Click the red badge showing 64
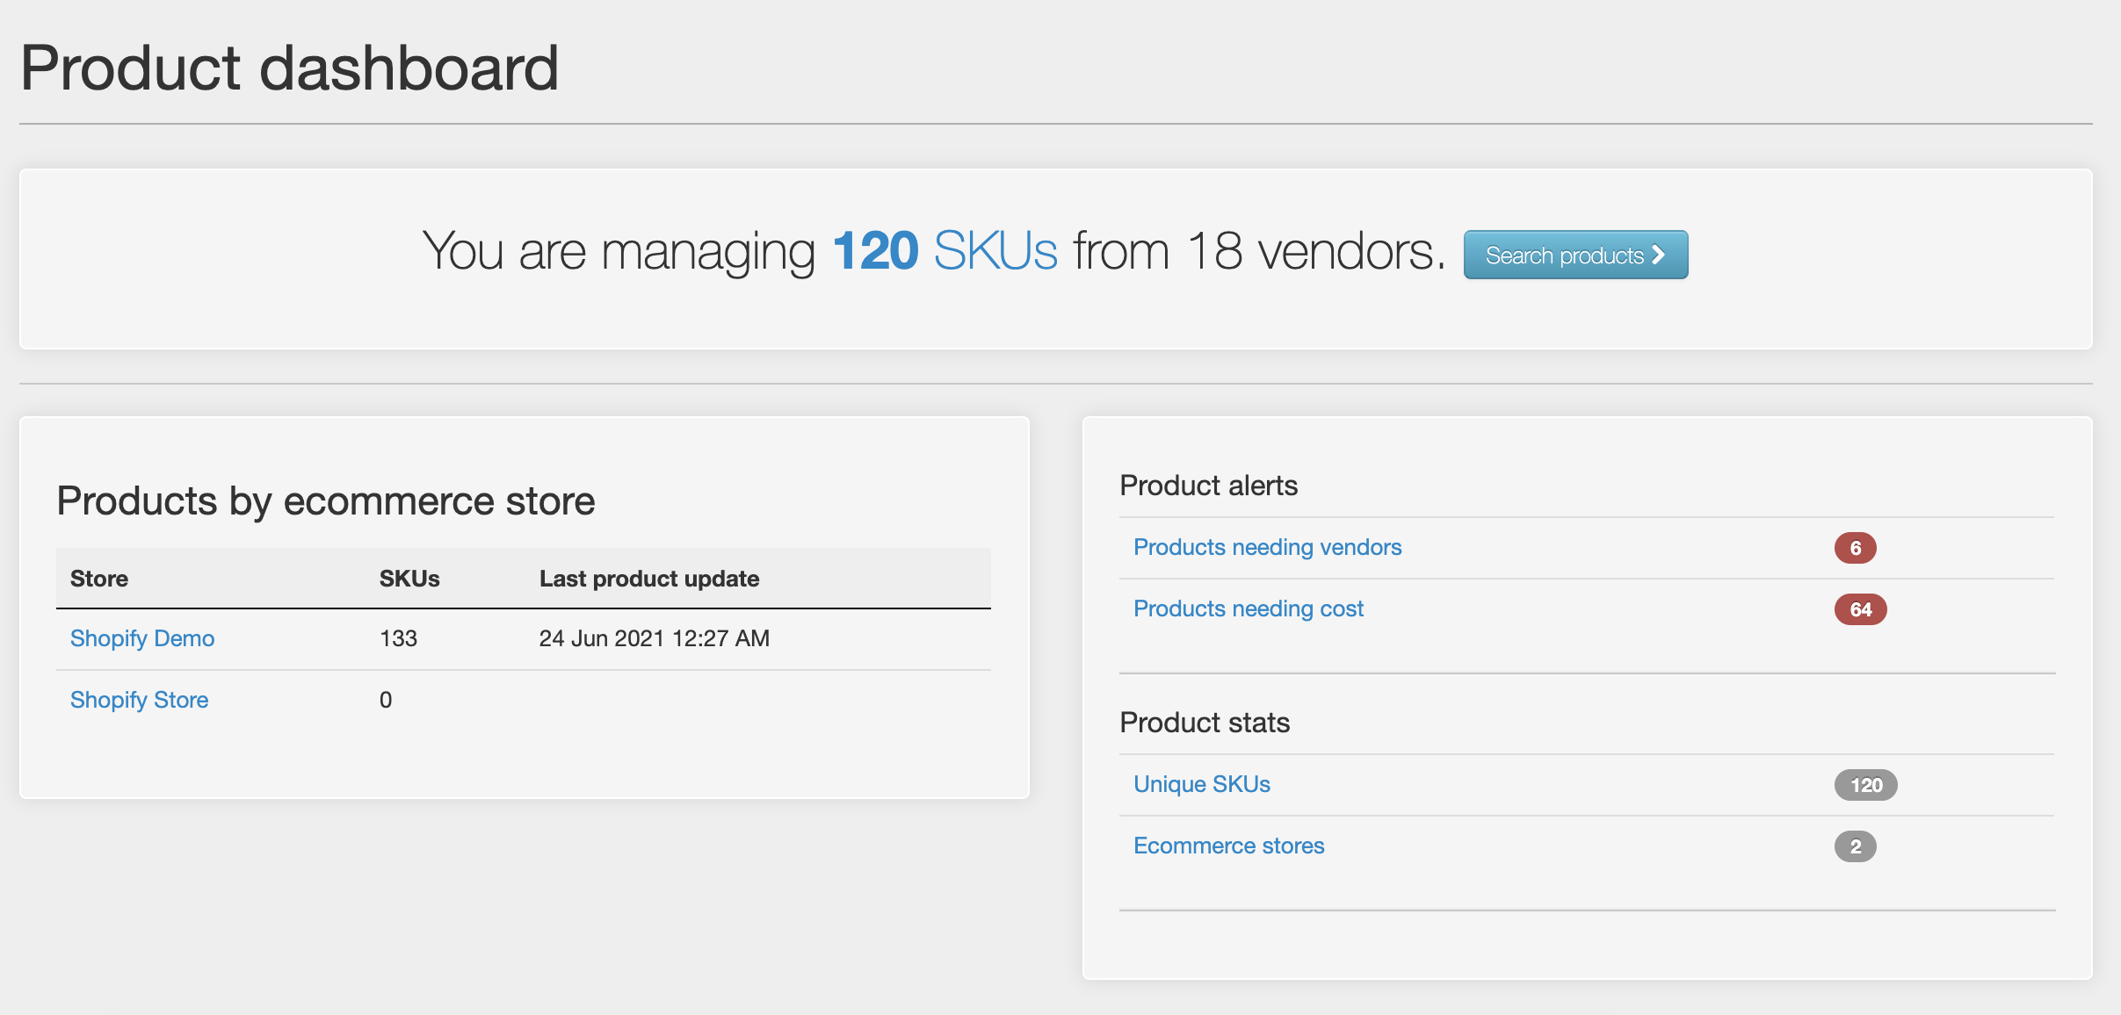 [x=1860, y=609]
